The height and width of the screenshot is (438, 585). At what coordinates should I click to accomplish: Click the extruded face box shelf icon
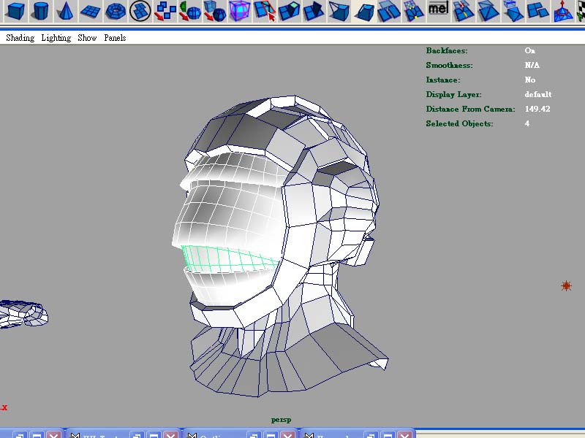point(339,11)
